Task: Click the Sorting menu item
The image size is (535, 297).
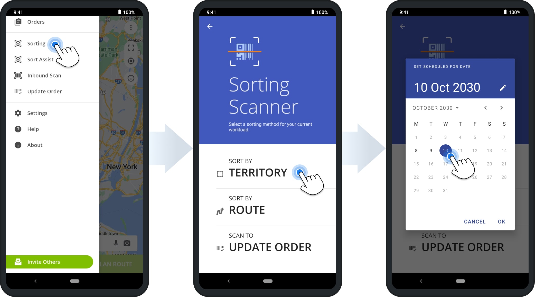Action: [36, 43]
